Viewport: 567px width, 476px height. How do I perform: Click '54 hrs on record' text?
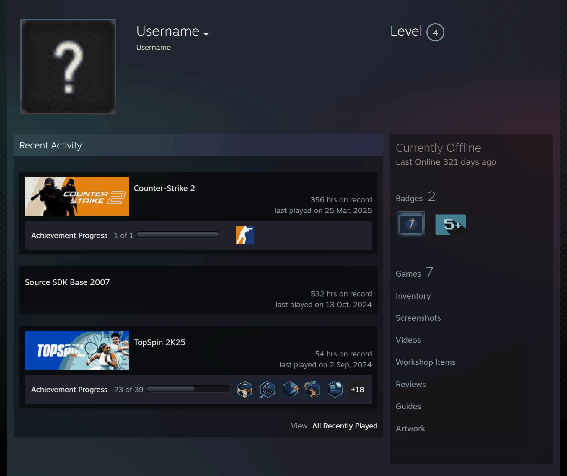click(343, 354)
